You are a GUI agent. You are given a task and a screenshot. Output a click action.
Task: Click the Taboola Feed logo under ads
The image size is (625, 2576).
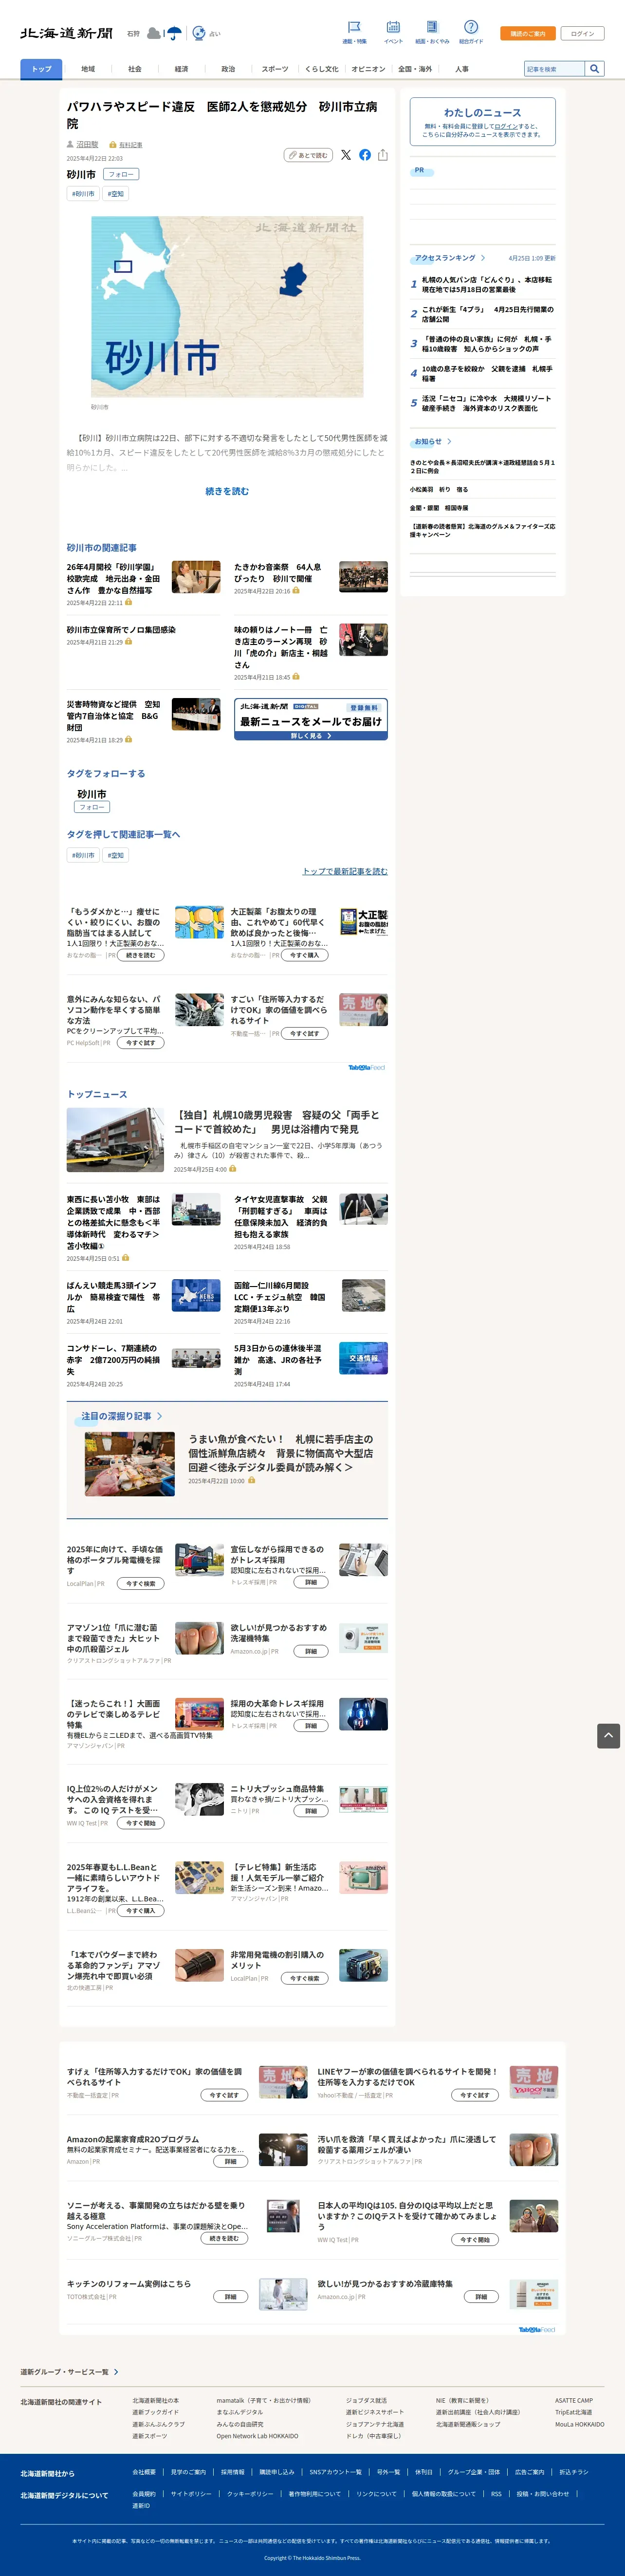tap(367, 1068)
